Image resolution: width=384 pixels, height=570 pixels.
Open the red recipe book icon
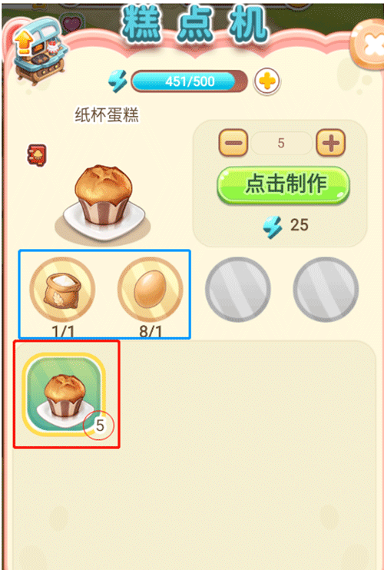pos(37,155)
